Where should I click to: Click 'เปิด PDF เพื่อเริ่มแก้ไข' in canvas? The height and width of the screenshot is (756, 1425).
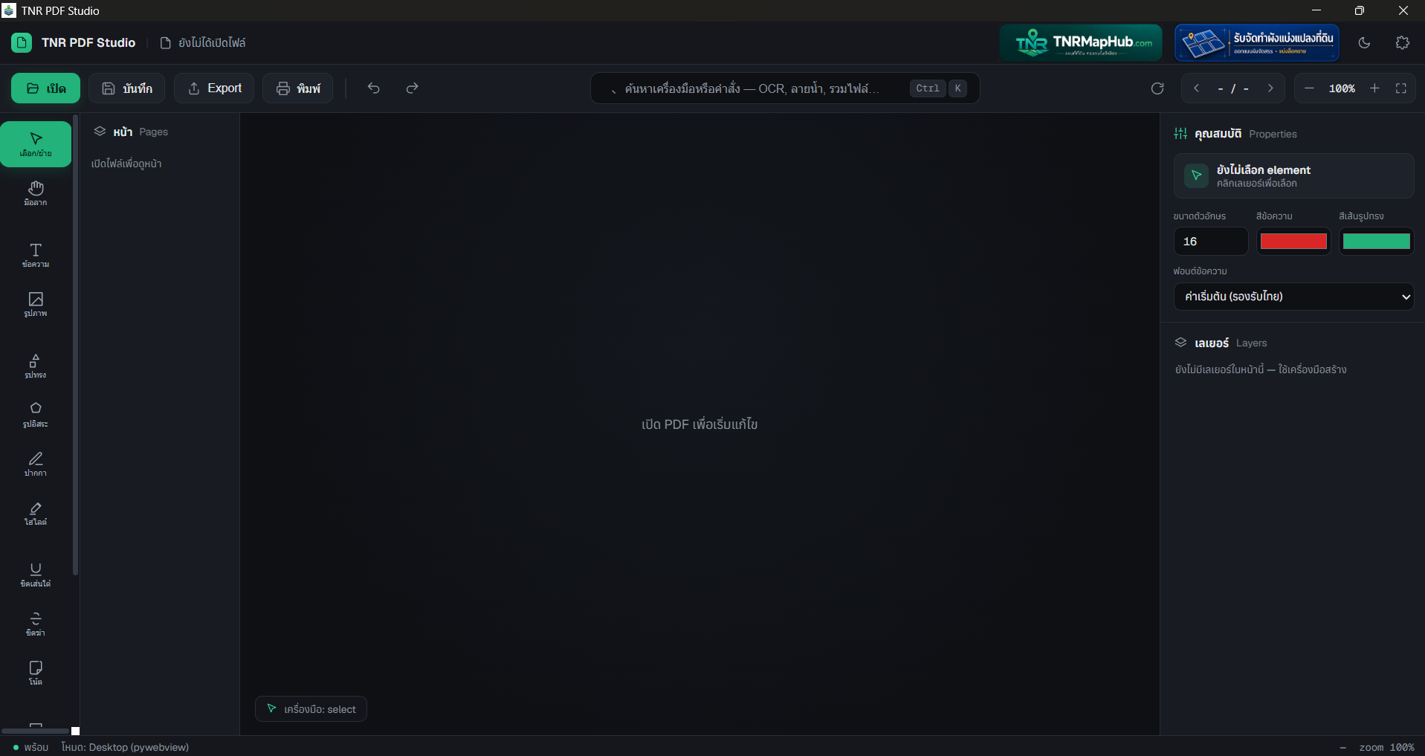(699, 424)
